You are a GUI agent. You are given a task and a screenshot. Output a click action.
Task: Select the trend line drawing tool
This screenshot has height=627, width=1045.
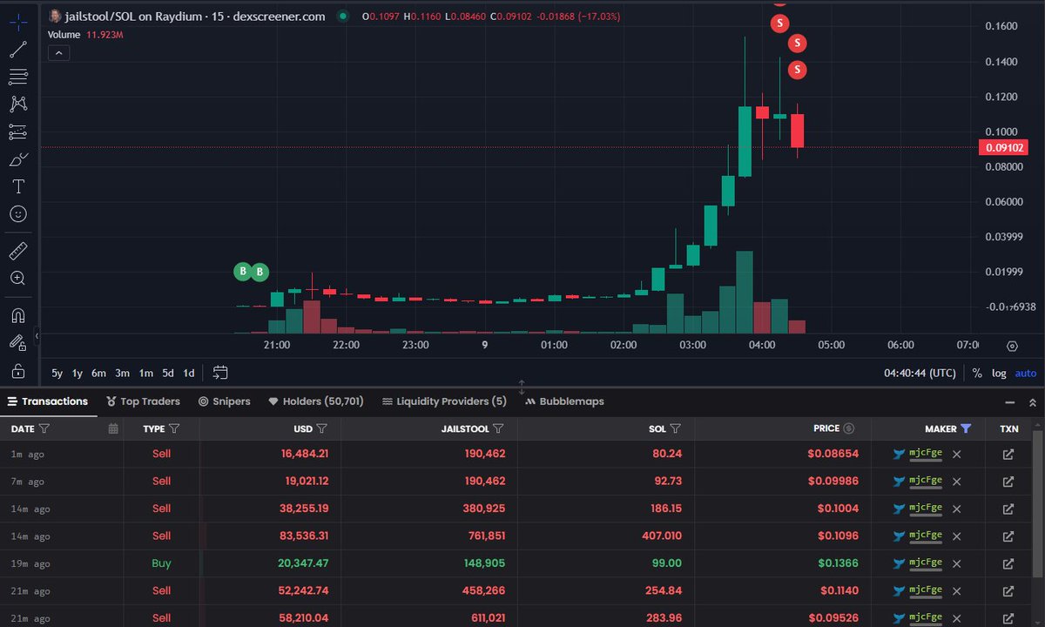(18, 49)
